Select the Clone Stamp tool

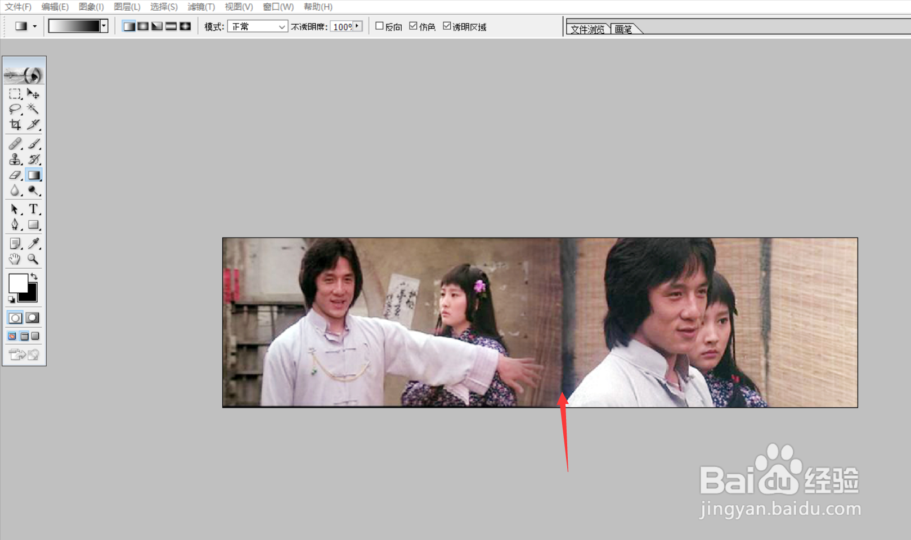tap(15, 160)
